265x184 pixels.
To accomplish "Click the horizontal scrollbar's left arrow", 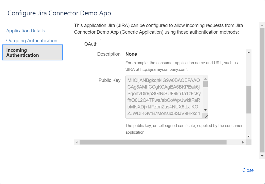I will pos(77,142).
